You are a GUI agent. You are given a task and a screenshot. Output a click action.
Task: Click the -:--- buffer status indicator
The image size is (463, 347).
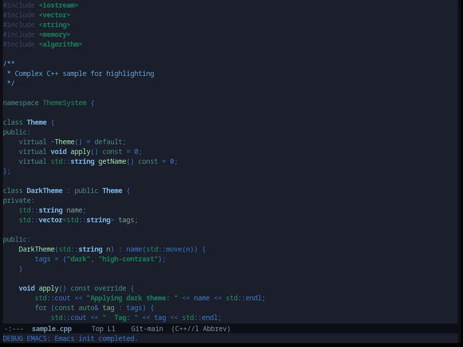14,329
